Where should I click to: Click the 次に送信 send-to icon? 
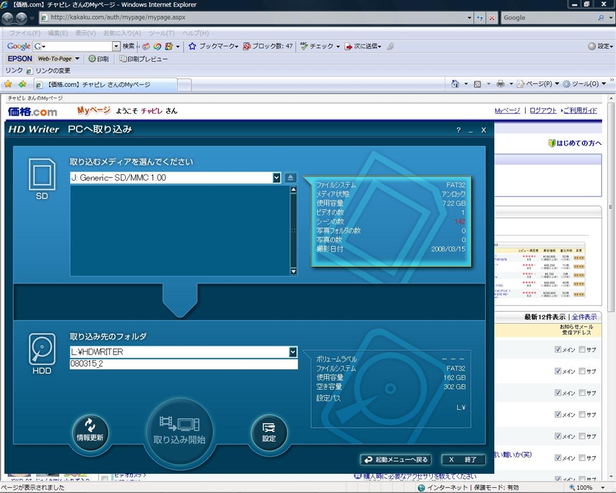click(x=348, y=46)
